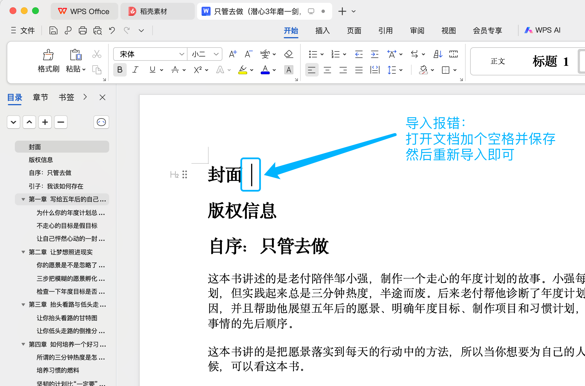Click the increase font size icon

click(233, 54)
